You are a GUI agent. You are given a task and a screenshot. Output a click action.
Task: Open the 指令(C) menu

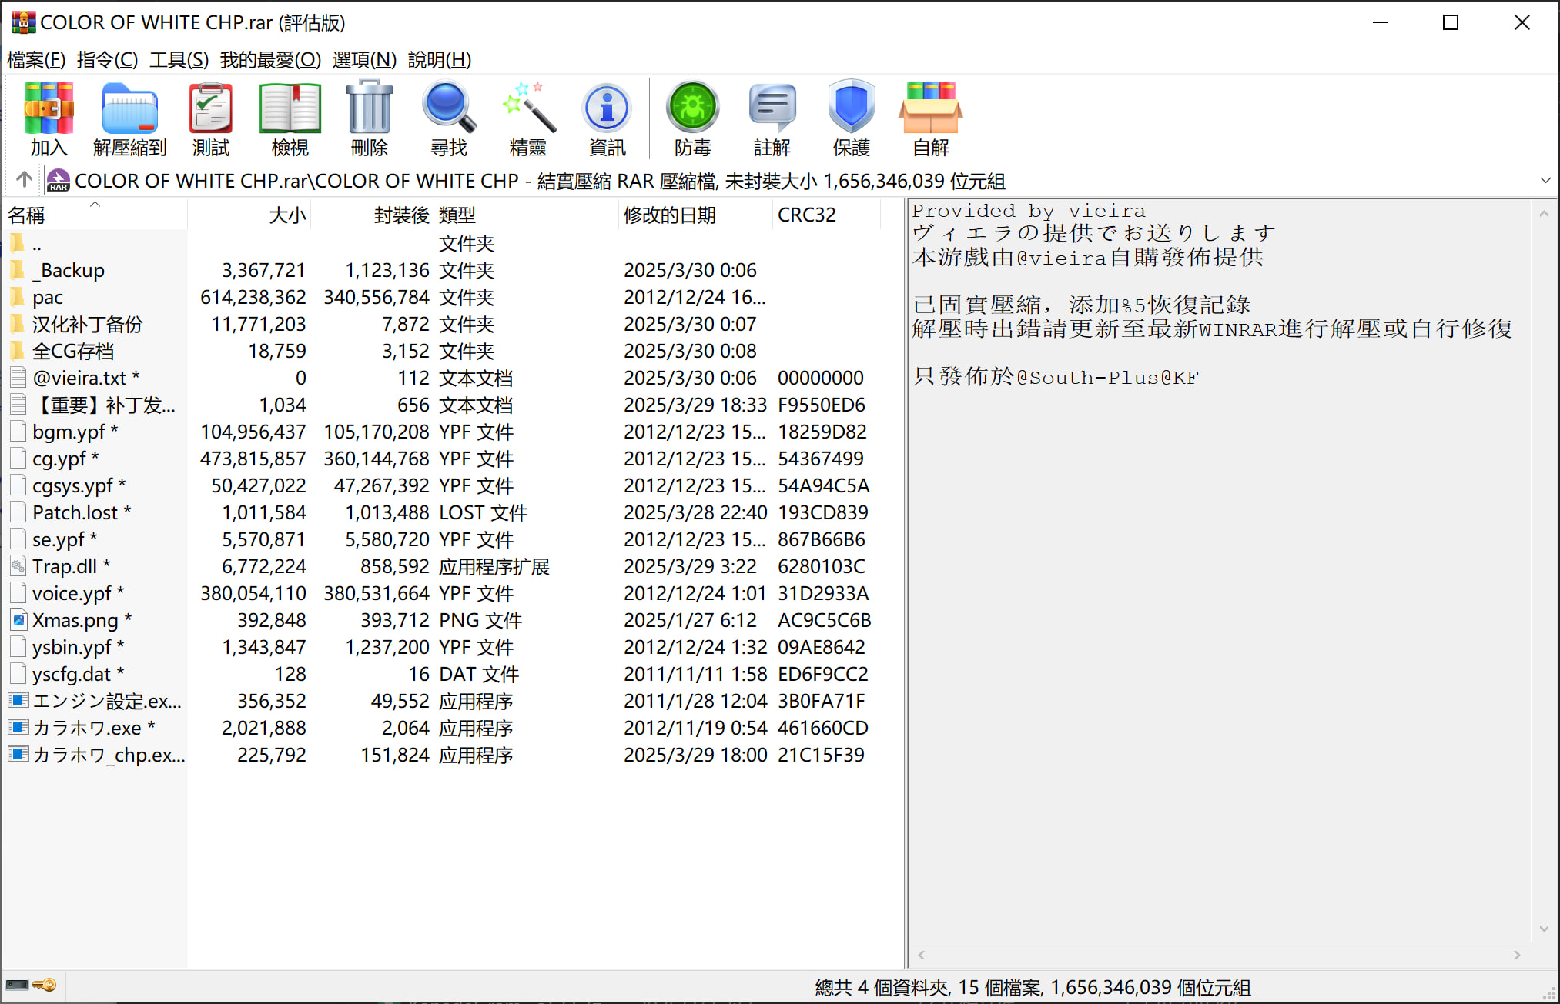(x=107, y=59)
